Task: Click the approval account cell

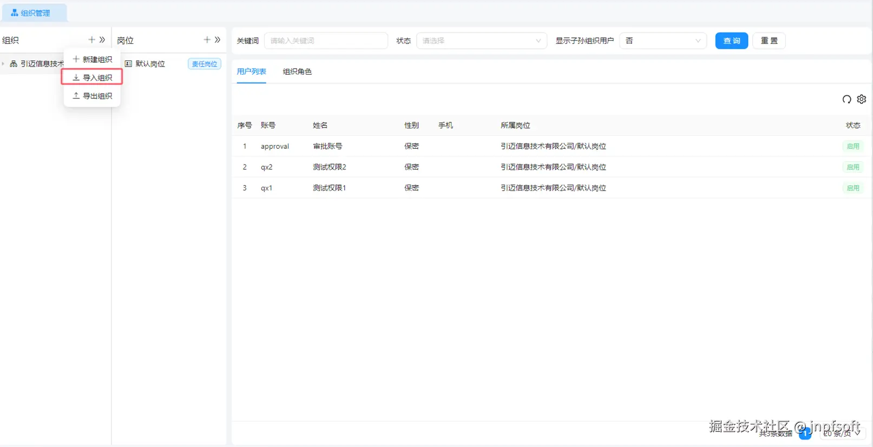Action: 275,146
